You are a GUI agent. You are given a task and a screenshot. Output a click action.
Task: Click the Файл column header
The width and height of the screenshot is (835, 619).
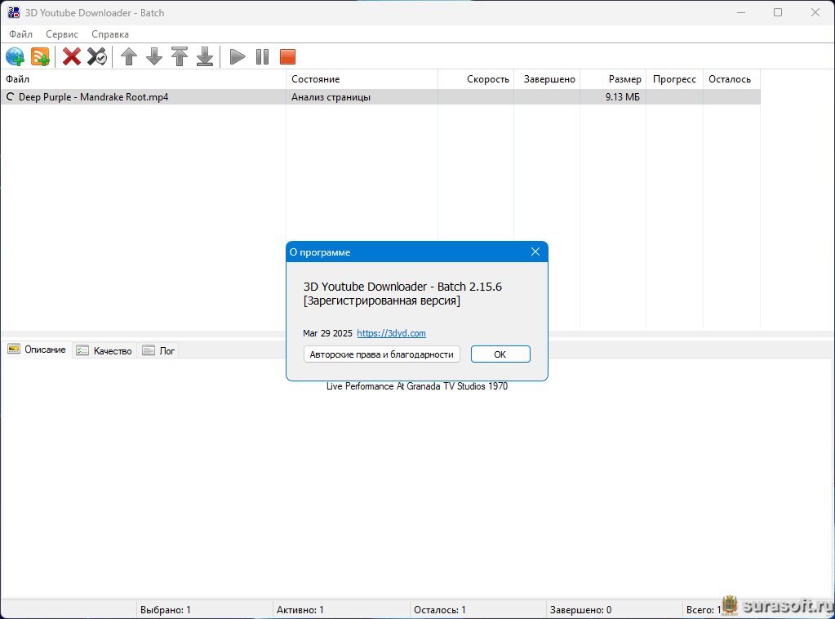[144, 79]
